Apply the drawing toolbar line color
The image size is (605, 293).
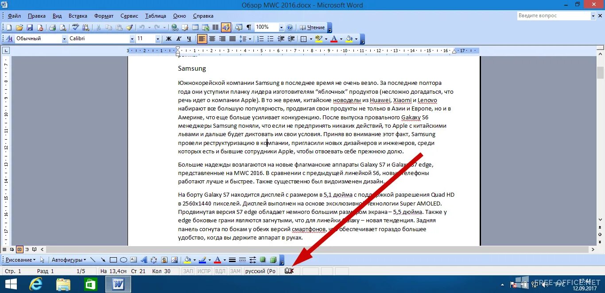point(203,260)
